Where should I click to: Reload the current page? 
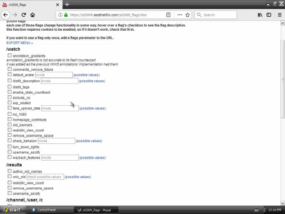[x=24, y=15]
